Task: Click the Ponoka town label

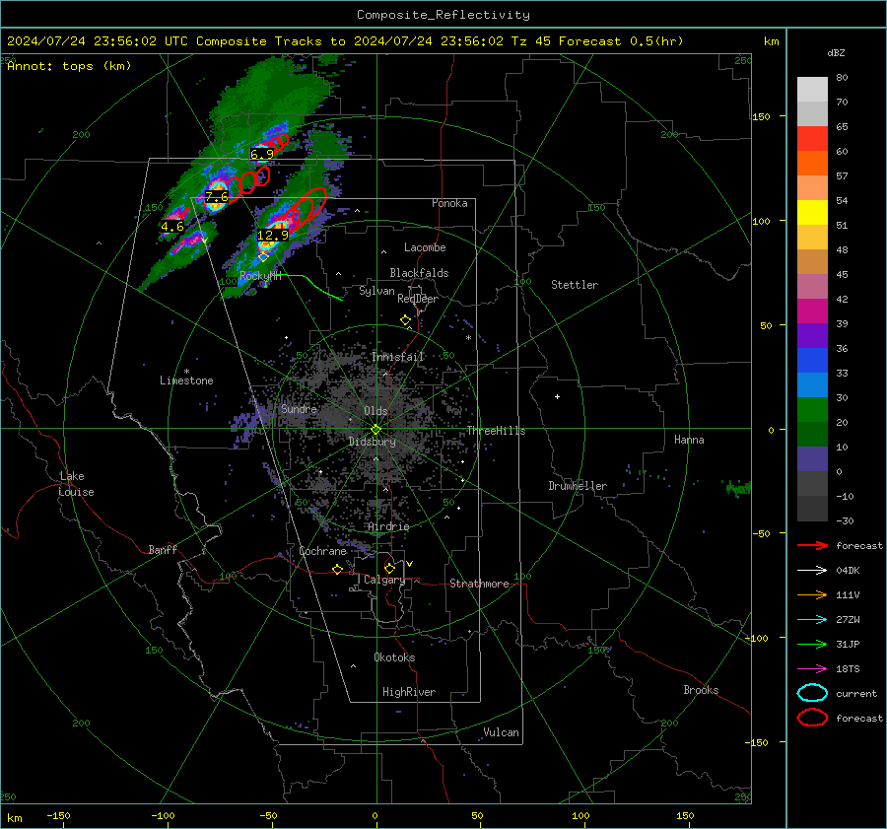Action: (449, 203)
